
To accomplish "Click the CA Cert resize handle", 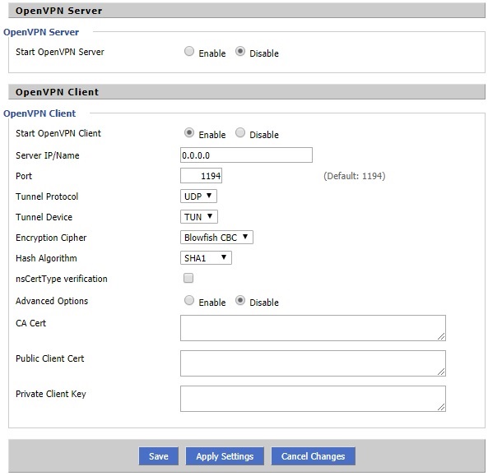I will click(441, 336).
